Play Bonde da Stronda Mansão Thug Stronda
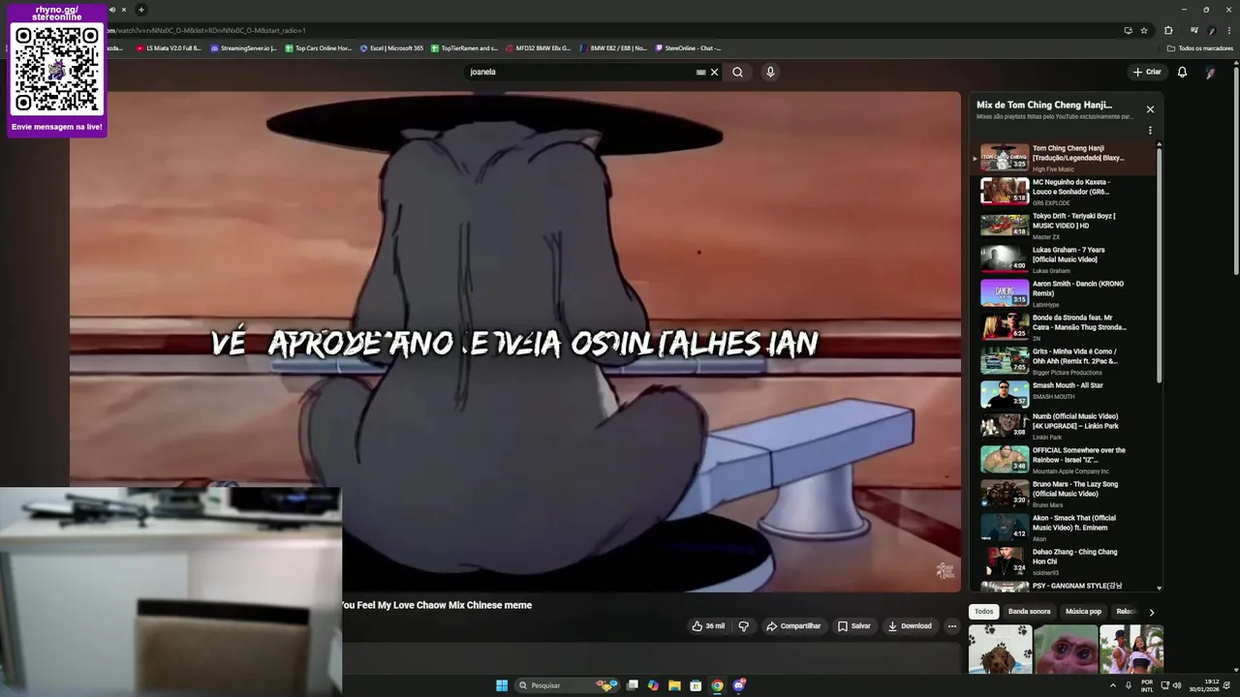 coord(1064,327)
